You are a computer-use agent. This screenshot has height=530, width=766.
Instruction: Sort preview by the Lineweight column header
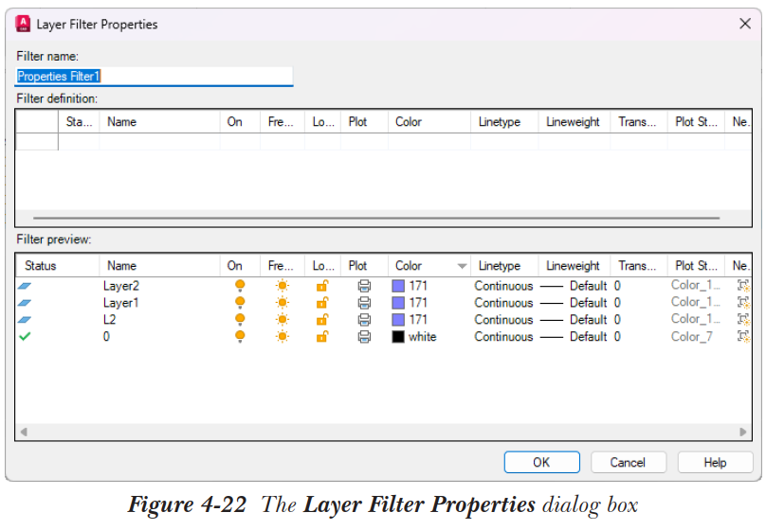573,266
